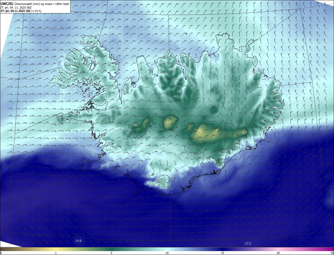This screenshot has height=255, width=334.
Task: Click the colorbar tick label "0"
Action: click(1, 253)
